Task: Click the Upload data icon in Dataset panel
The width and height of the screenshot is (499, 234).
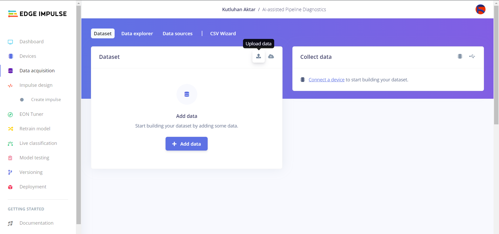Action: click(x=259, y=56)
